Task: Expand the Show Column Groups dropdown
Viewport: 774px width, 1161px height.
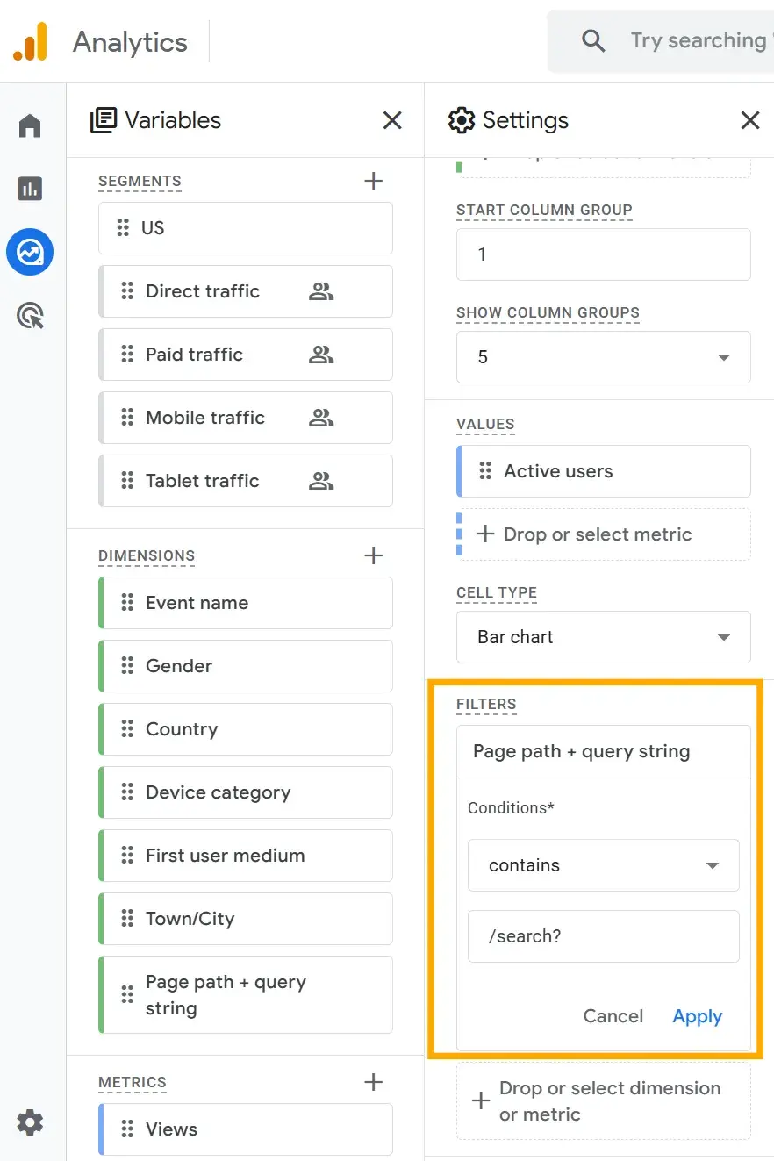Action: (x=603, y=357)
